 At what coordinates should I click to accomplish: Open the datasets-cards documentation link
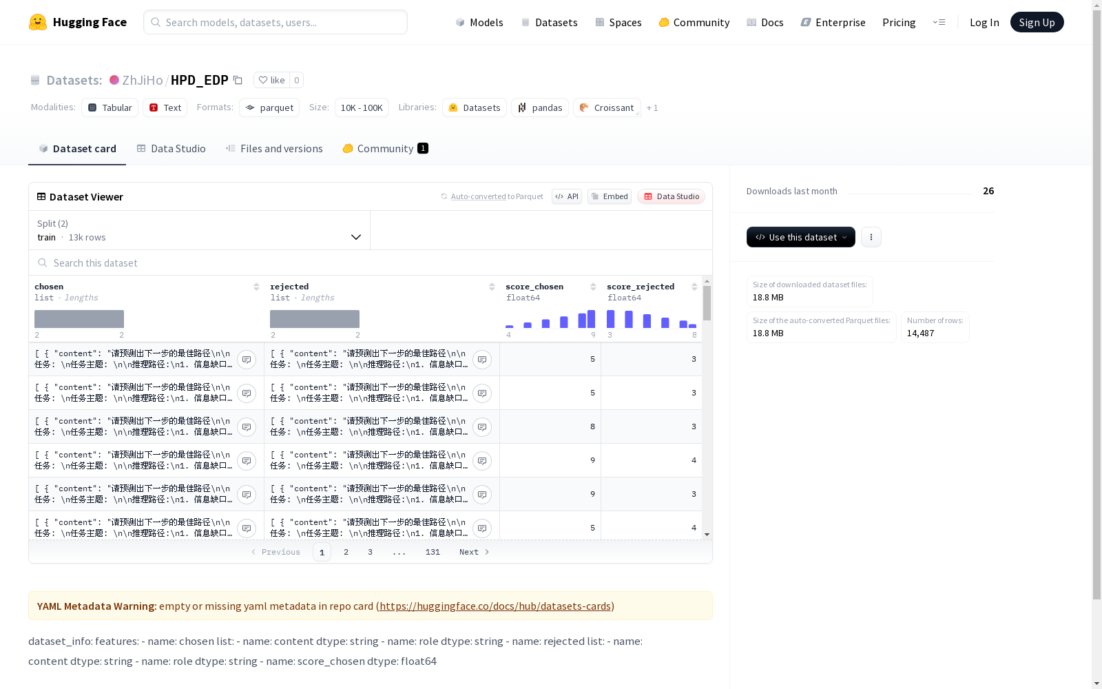click(x=495, y=606)
